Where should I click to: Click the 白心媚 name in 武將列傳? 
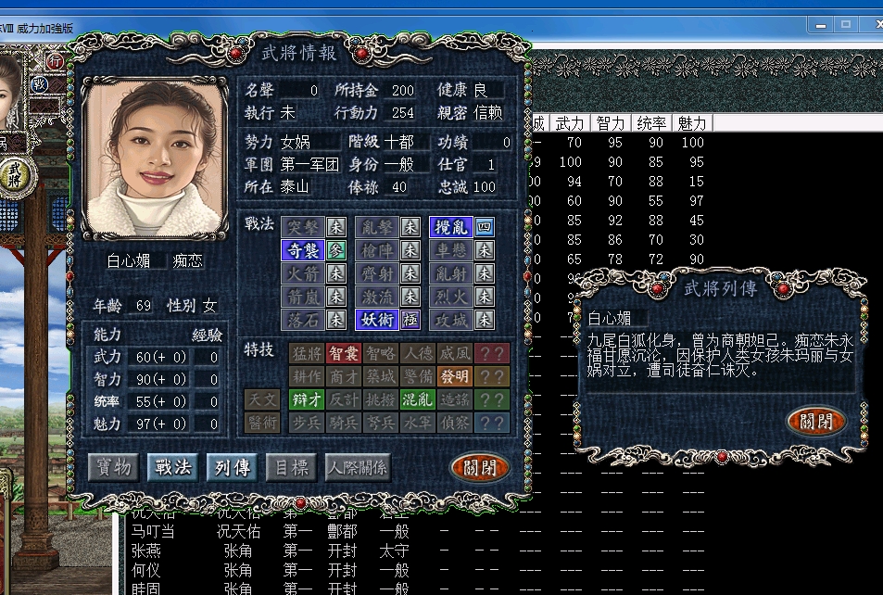(610, 318)
